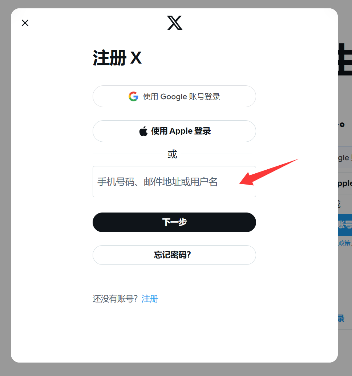Viewport: 352px width, 376px height.
Task: Select the partially hidden background Apple button
Action: click(345, 183)
